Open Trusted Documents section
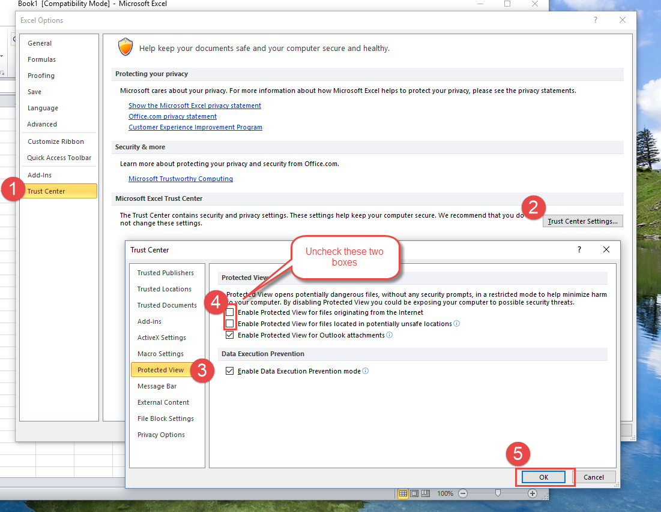The width and height of the screenshot is (661, 512). tap(167, 305)
